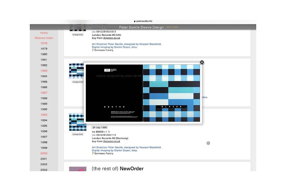Viewport: 286px width, 191px height.
Task: Select year 1986 in sidebar
Action: [44, 87]
